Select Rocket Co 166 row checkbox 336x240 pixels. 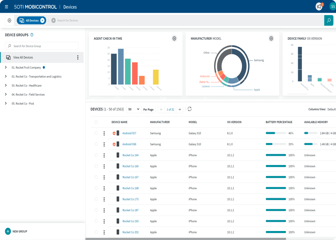click(x=96, y=166)
